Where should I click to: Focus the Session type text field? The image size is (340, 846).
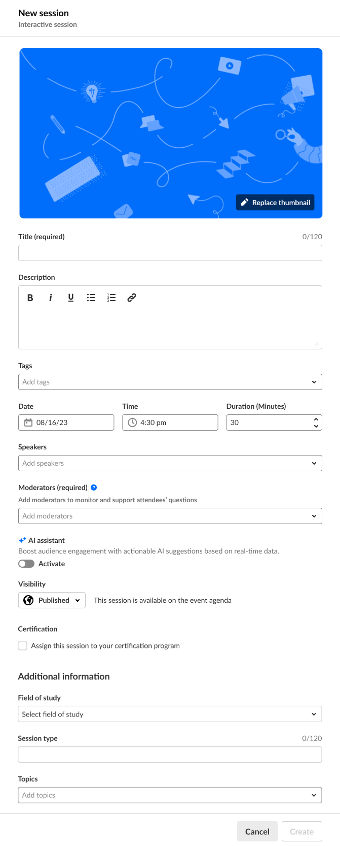coord(170,755)
